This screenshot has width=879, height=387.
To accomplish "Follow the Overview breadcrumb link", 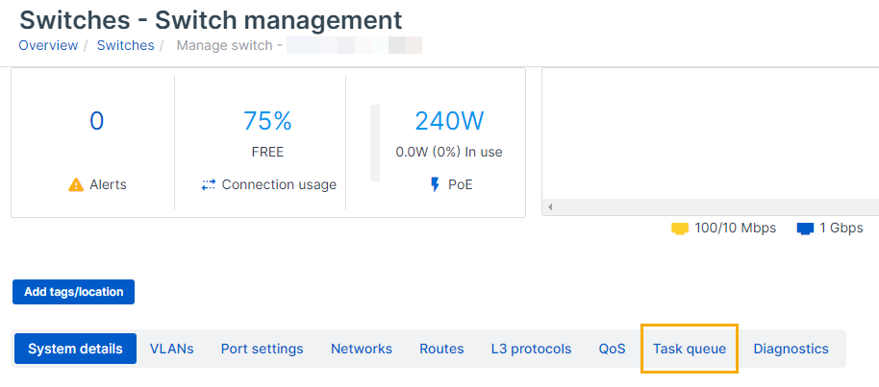I will [48, 45].
